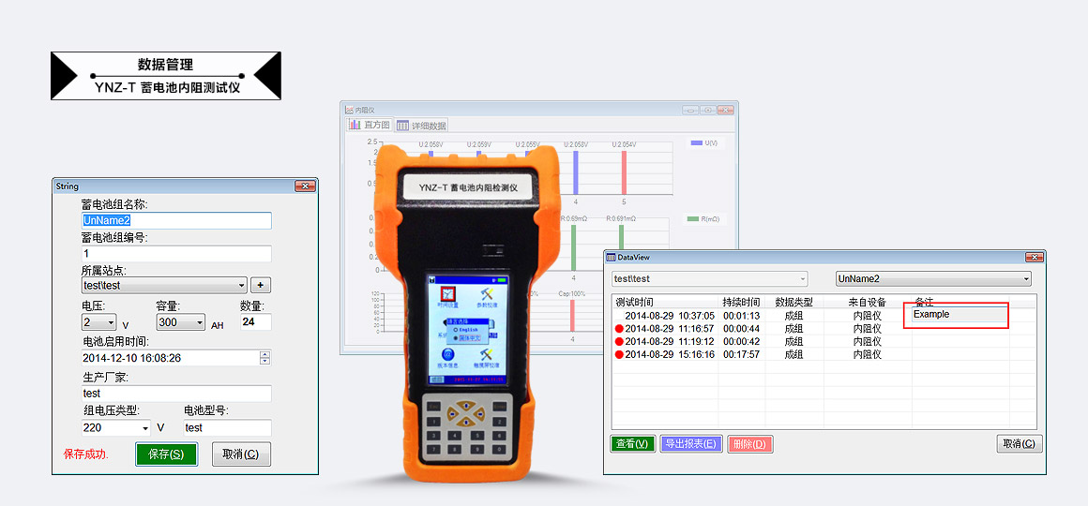Click the green 查看(V) view button
The height and width of the screenshot is (506, 1088).
632,443
